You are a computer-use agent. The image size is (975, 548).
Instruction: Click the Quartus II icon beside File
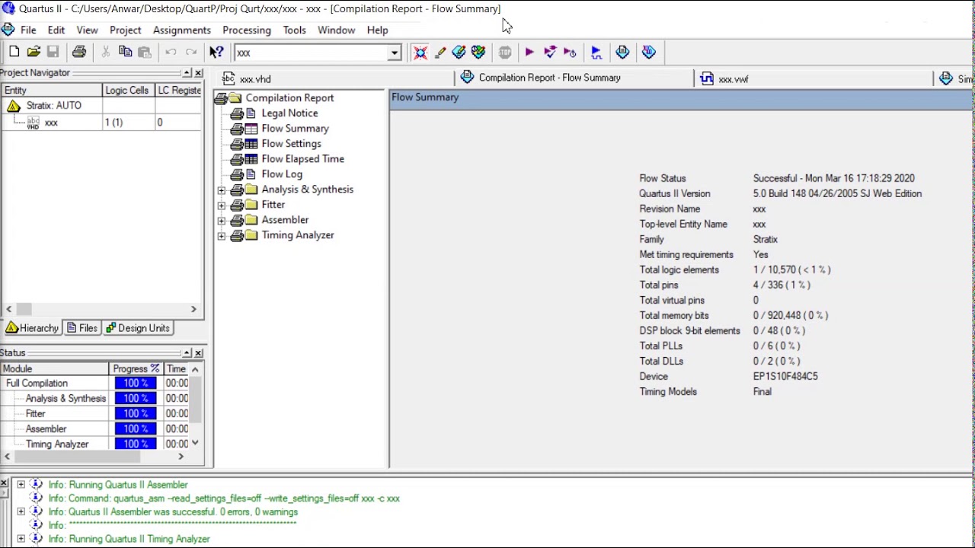click(x=8, y=30)
